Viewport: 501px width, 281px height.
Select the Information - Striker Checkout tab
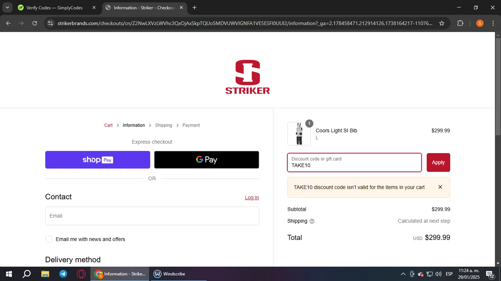(x=144, y=8)
